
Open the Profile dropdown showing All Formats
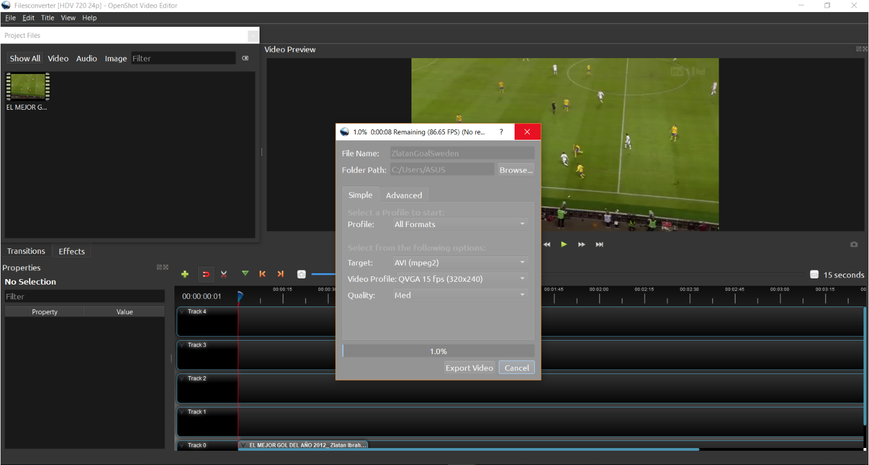[460, 224]
